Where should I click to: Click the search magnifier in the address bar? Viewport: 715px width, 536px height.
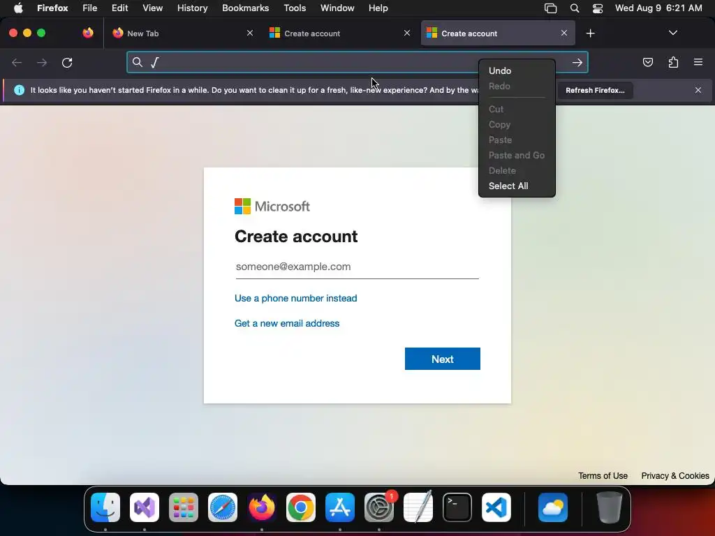(x=138, y=62)
